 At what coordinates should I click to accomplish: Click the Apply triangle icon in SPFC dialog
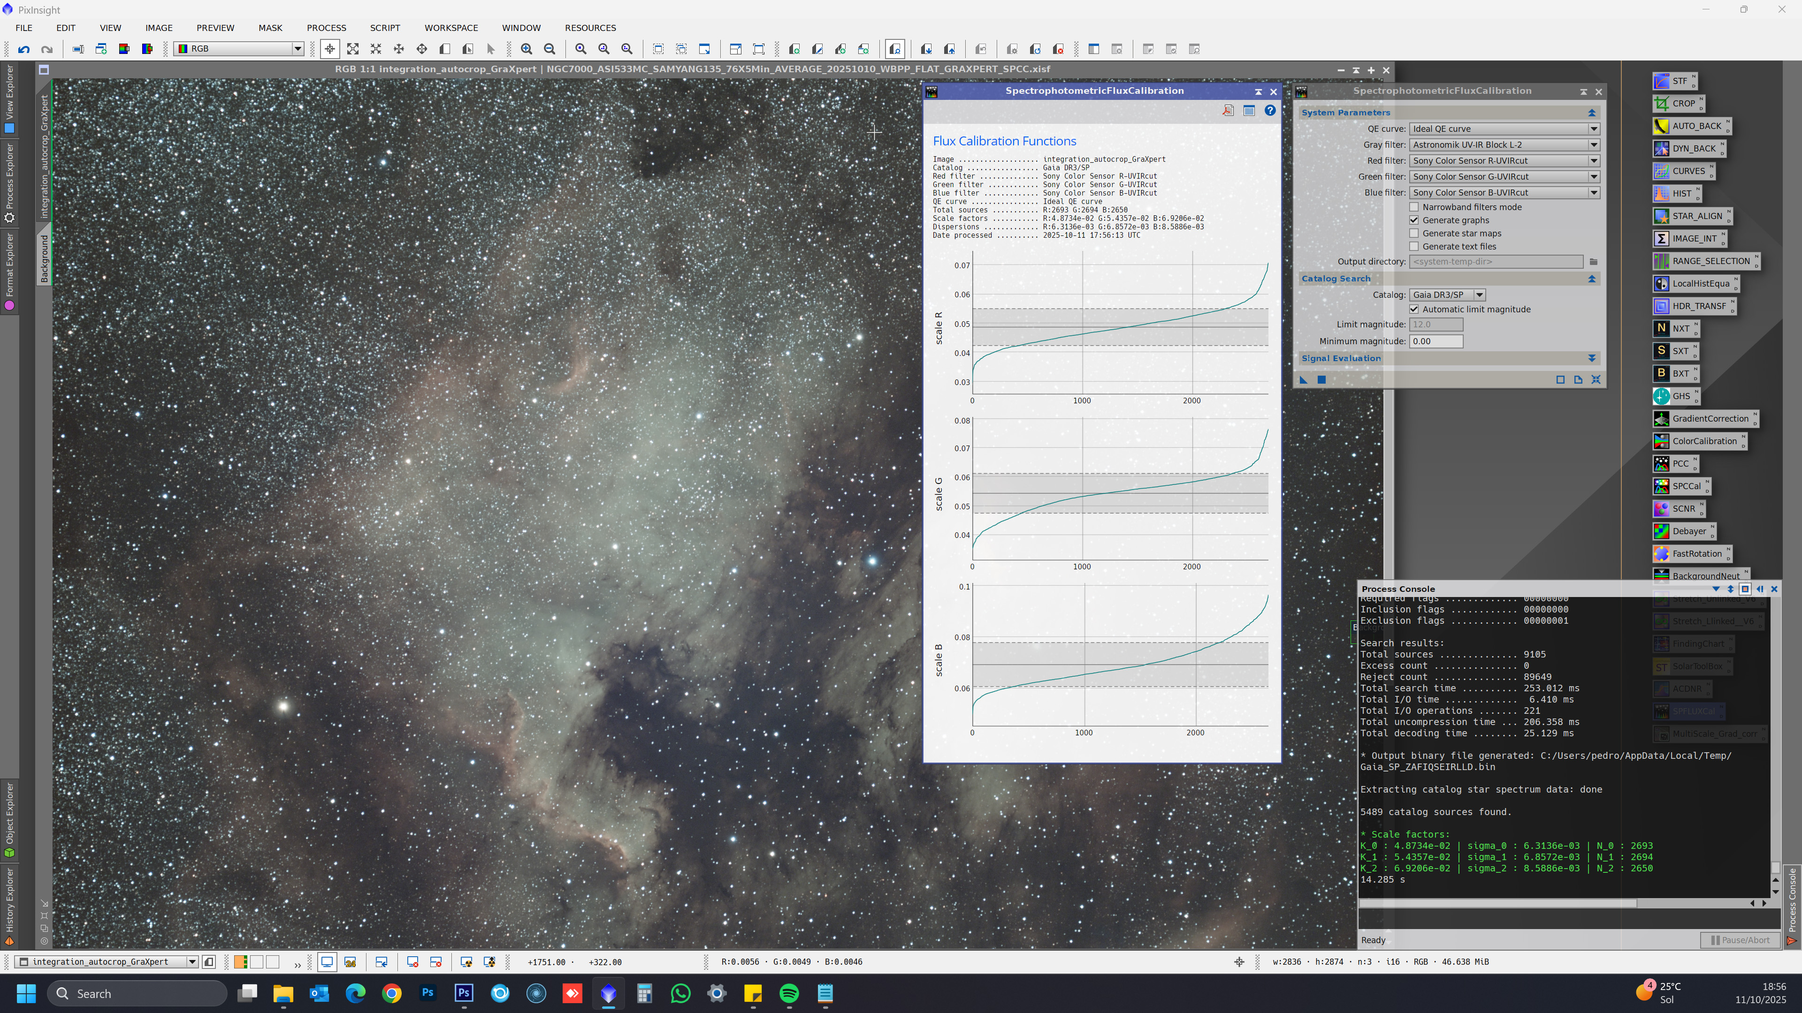point(1303,379)
